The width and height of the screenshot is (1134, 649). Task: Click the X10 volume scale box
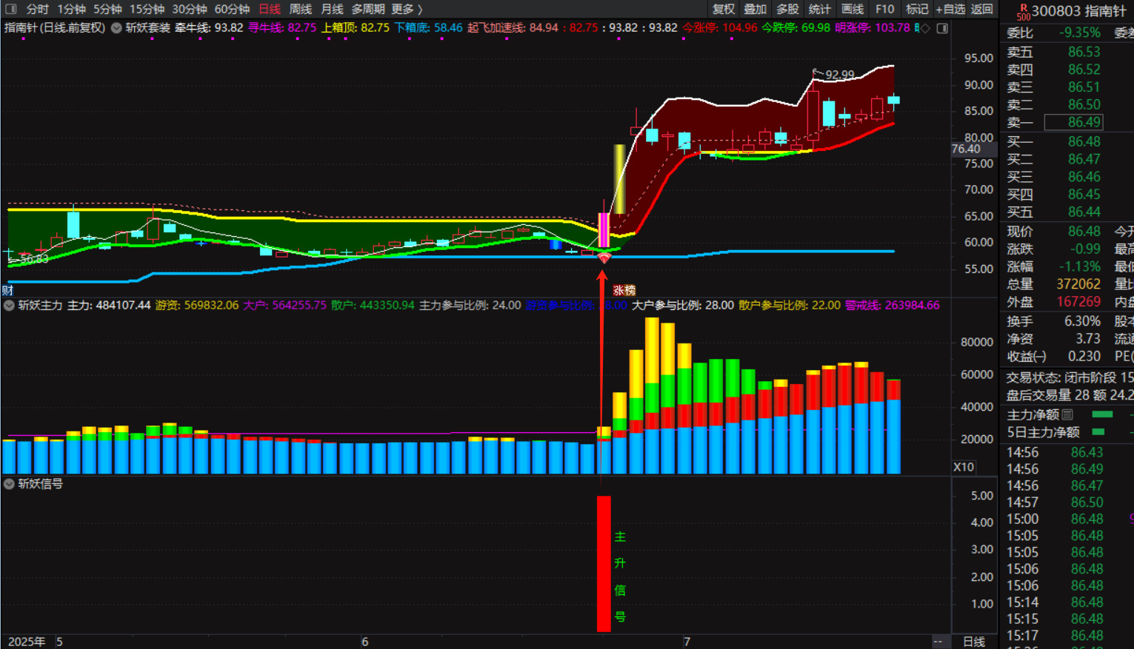[x=963, y=467]
